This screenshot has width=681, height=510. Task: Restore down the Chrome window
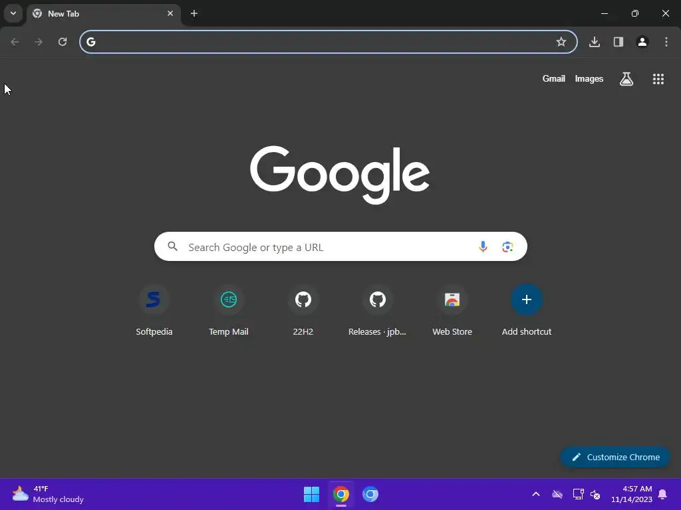635,13
